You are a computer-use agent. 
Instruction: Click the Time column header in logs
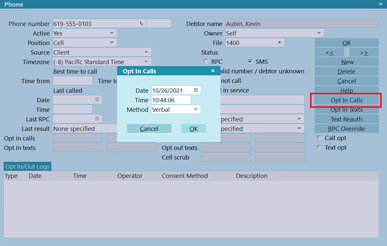coord(80,176)
